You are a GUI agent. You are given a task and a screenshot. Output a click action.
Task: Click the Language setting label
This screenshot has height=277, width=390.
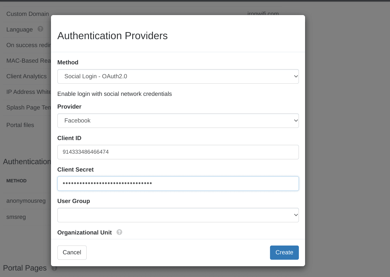click(x=20, y=29)
